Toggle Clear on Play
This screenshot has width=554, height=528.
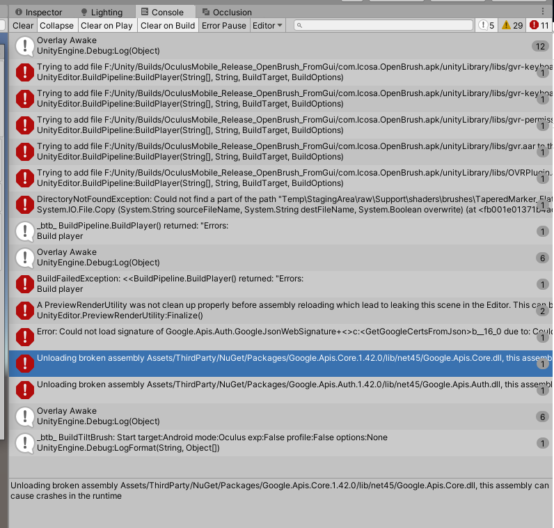[x=106, y=26]
